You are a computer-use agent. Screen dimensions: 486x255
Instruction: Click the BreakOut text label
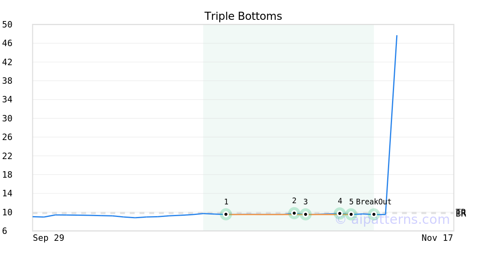[374, 202]
